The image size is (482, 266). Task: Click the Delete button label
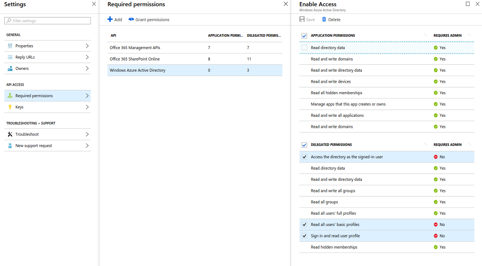click(x=334, y=20)
